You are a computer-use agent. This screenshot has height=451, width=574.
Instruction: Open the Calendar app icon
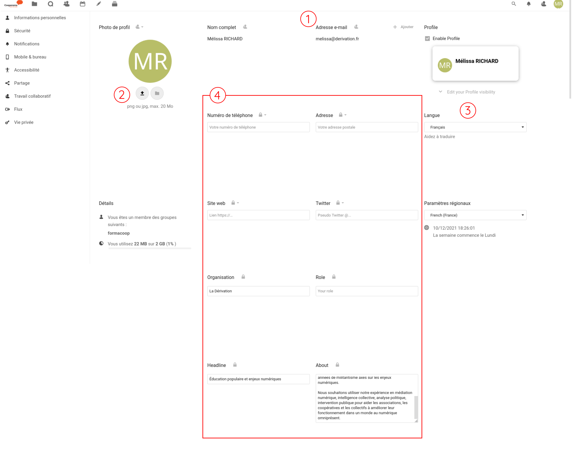pyautogui.click(x=83, y=4)
